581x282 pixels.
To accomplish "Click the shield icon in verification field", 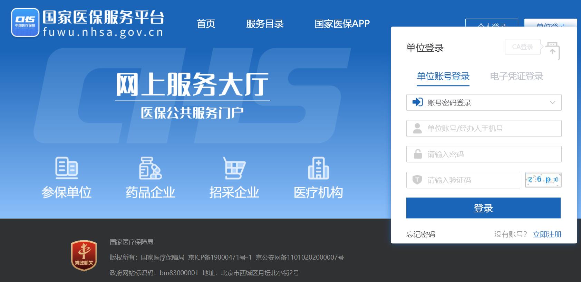I will [x=417, y=180].
